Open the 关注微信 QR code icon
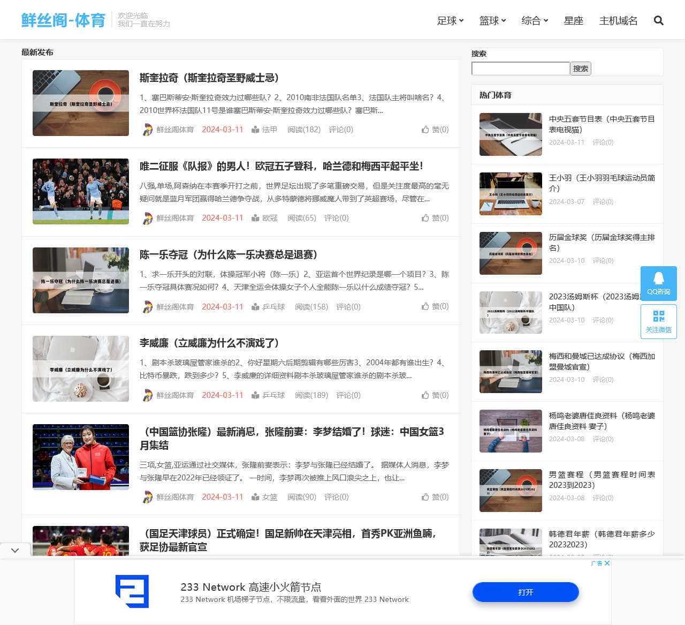Image resolution: width=685 pixels, height=625 pixels. (659, 321)
